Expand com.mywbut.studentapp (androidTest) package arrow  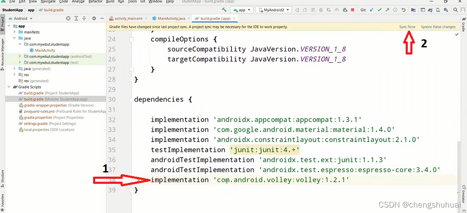(19, 56)
